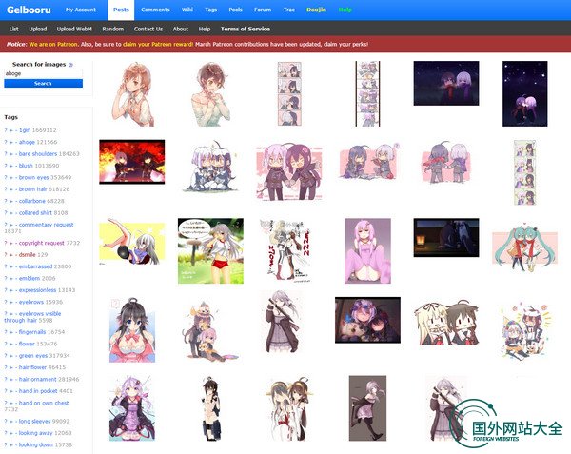Image resolution: width=571 pixels, height=454 pixels.
Task: Click the help icon beside Search for images
Action: click(70, 64)
